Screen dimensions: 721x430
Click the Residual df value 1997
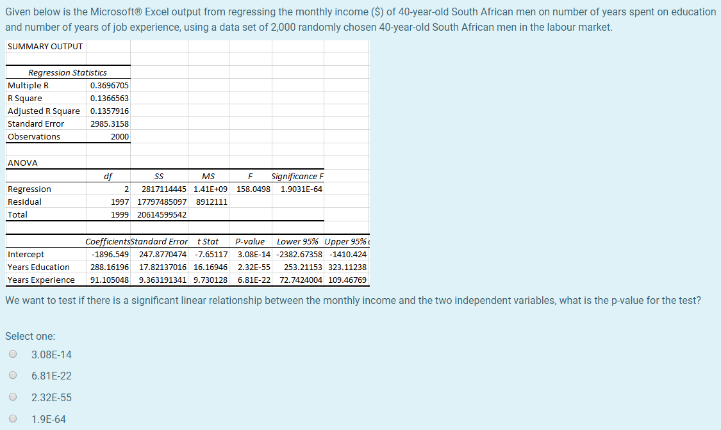point(119,202)
